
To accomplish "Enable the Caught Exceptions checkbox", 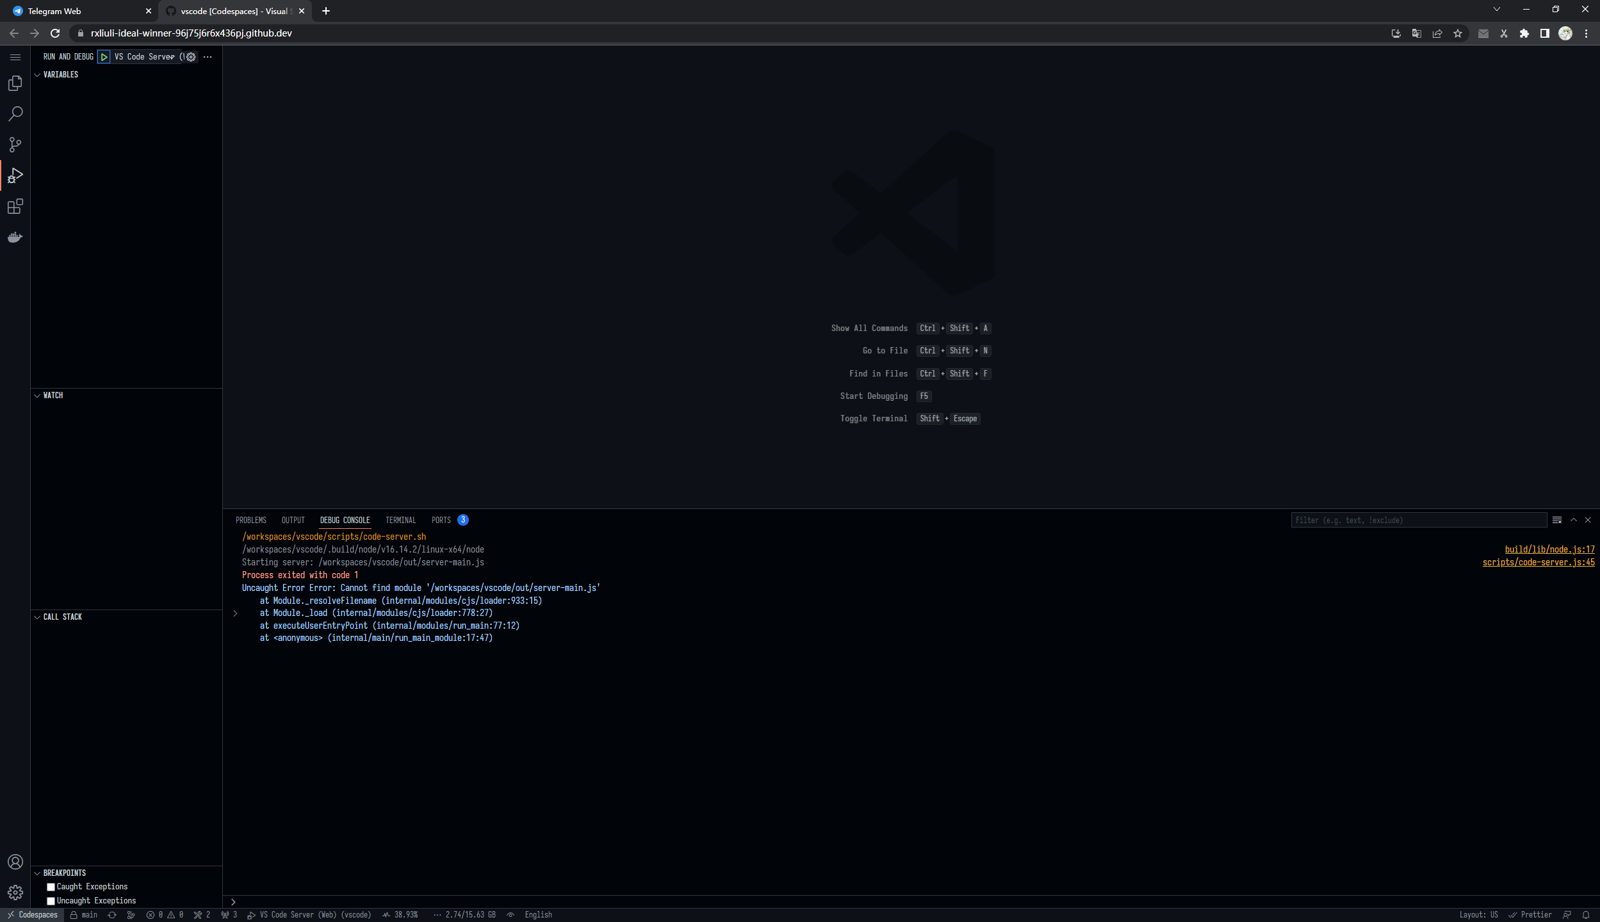I will 51,886.
